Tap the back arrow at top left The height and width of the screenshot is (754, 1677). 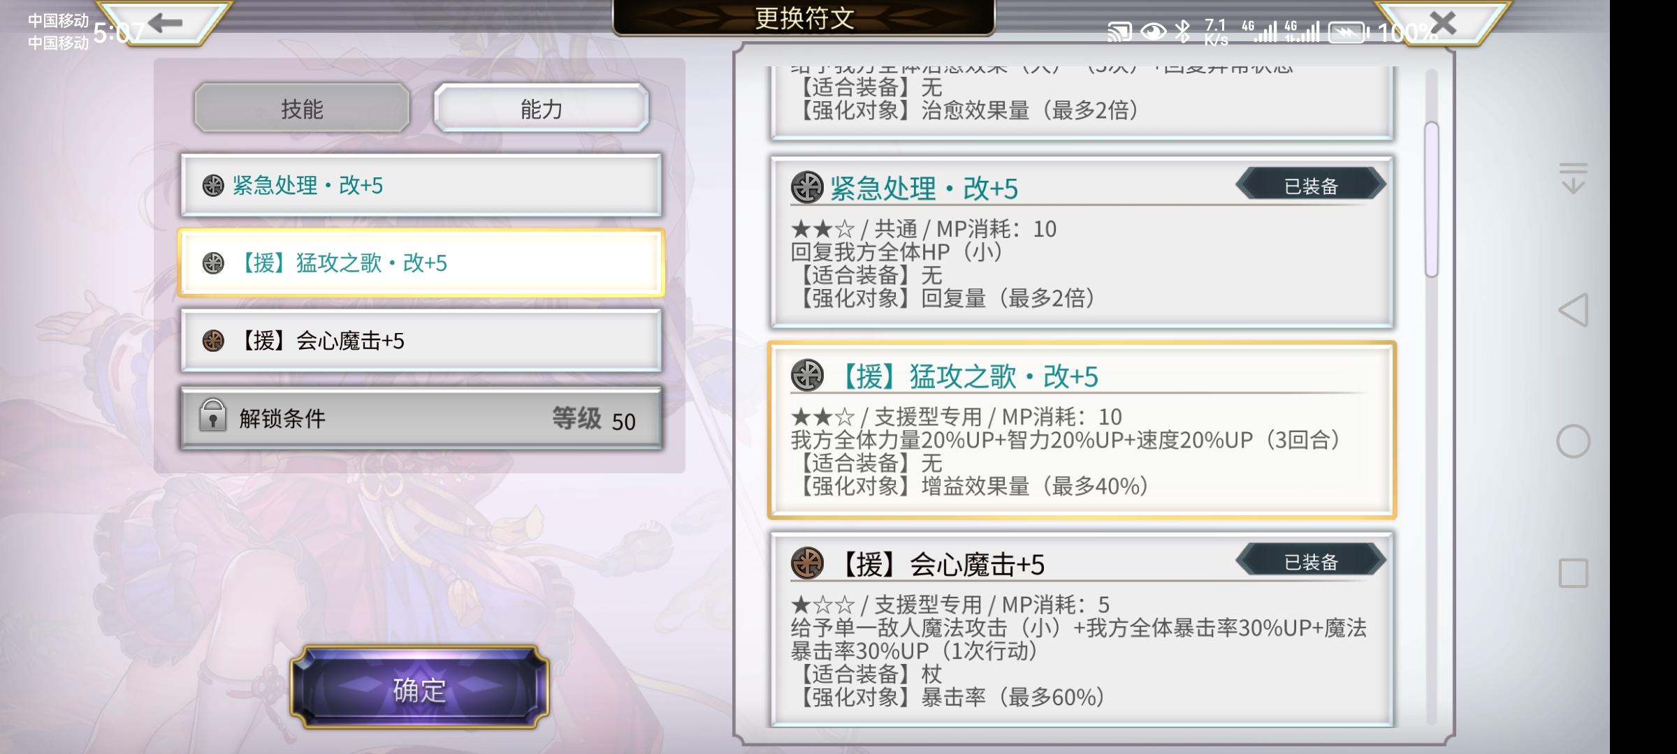pyautogui.click(x=166, y=23)
